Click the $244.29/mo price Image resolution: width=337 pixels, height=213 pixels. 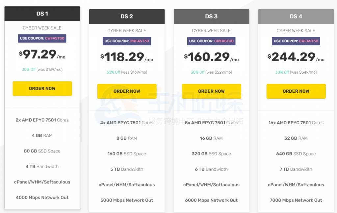296,57
